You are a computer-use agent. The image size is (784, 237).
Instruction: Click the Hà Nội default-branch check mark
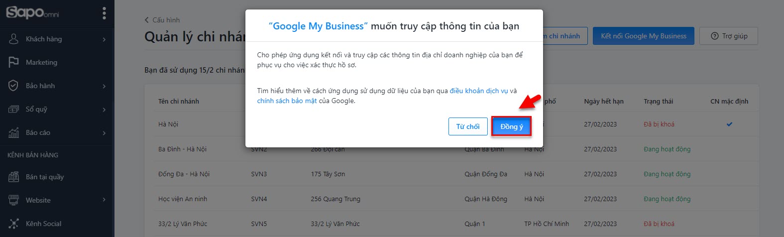coord(729,124)
